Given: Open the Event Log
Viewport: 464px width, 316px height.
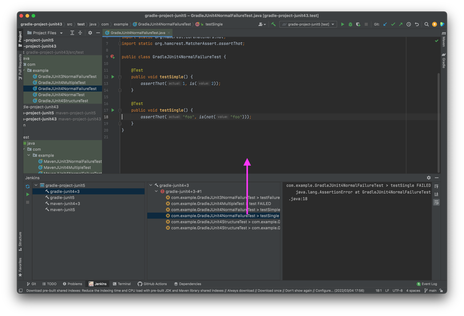Looking at the screenshot, I should (x=427, y=284).
